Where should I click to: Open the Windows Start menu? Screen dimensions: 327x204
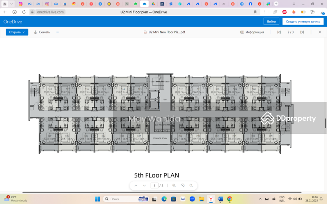[x=97, y=199]
